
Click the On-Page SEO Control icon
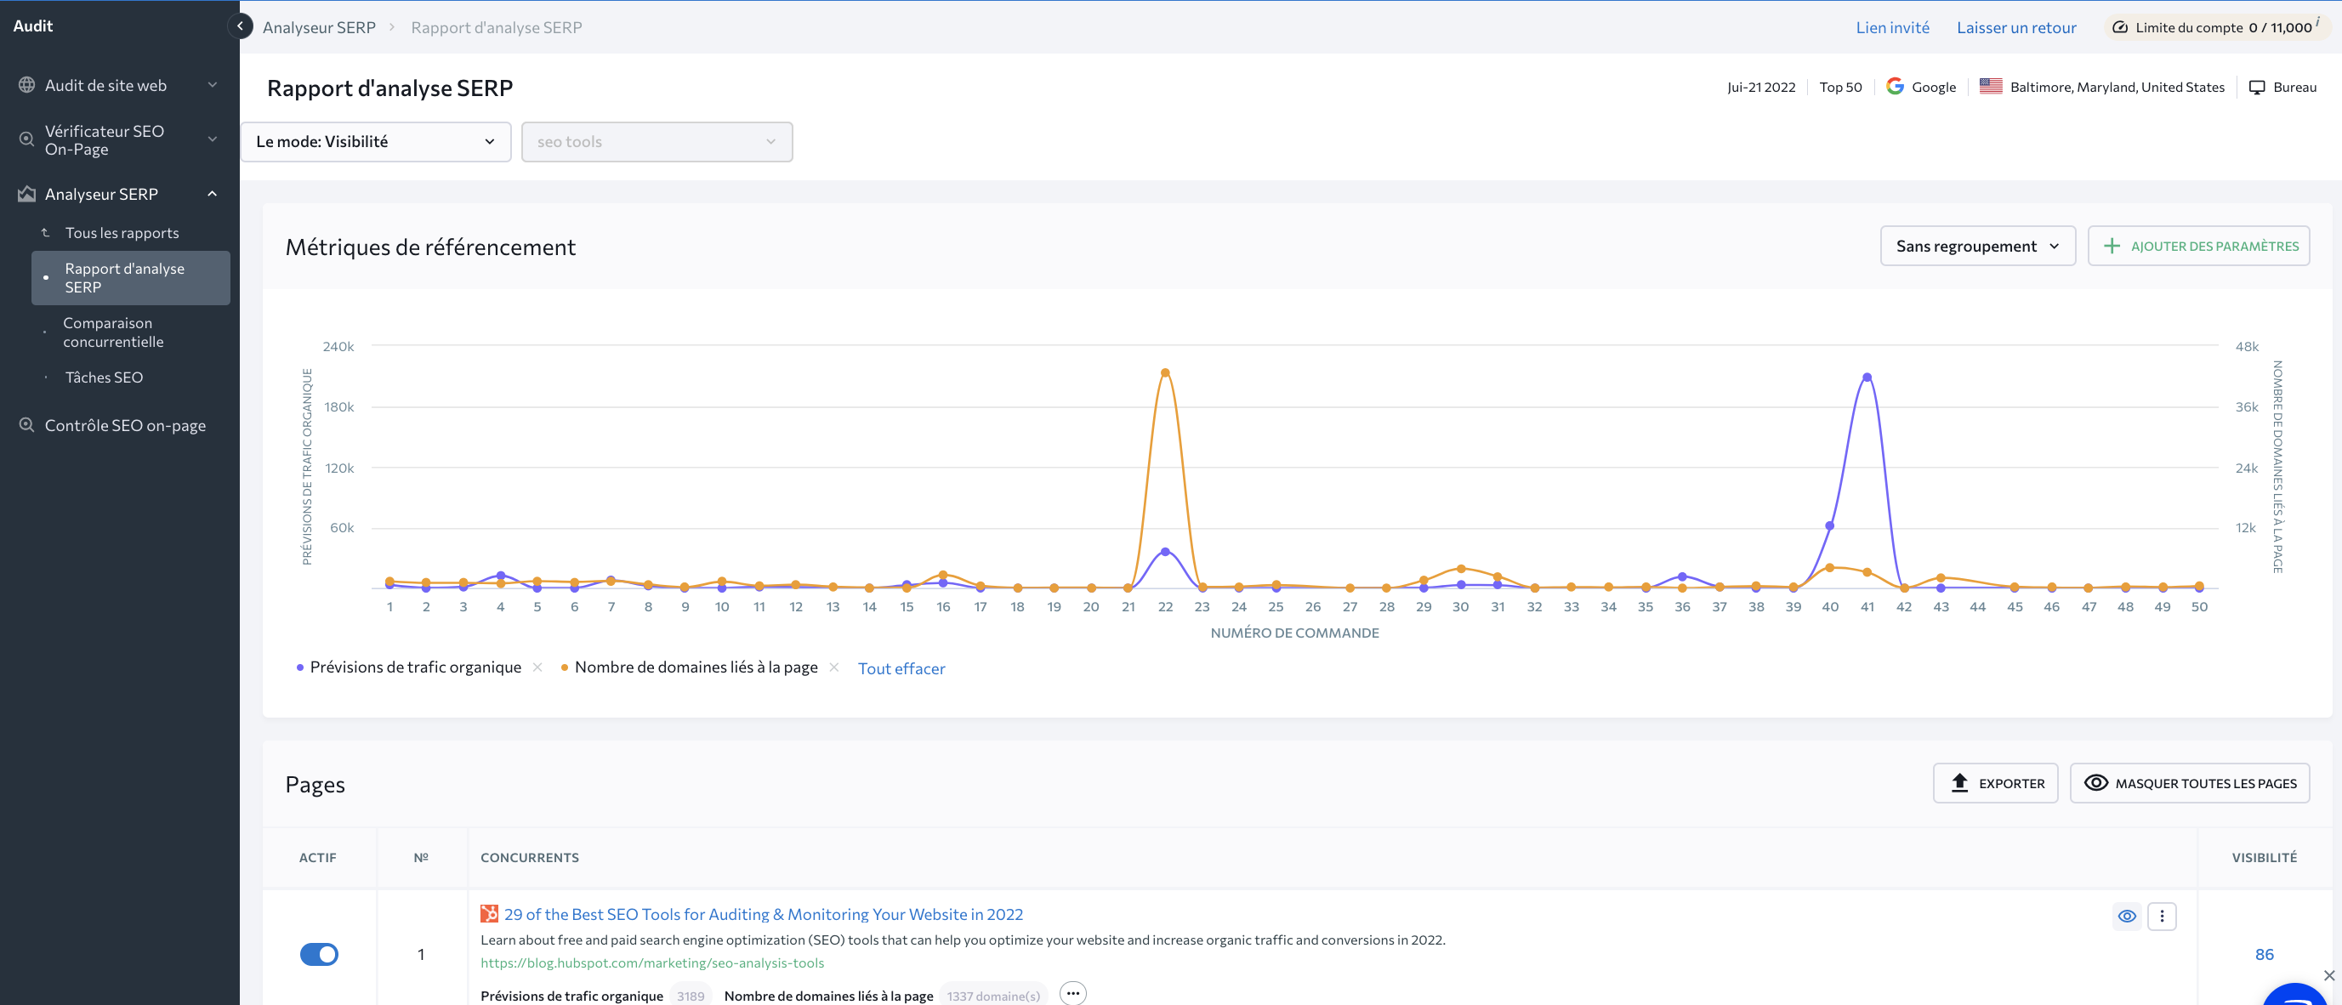click(x=27, y=424)
